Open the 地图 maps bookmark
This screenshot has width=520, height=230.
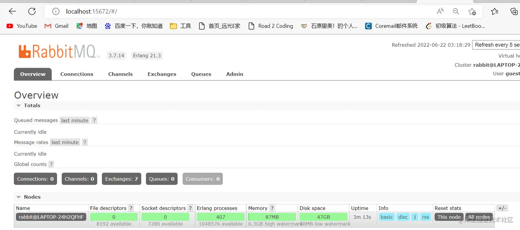click(x=87, y=26)
